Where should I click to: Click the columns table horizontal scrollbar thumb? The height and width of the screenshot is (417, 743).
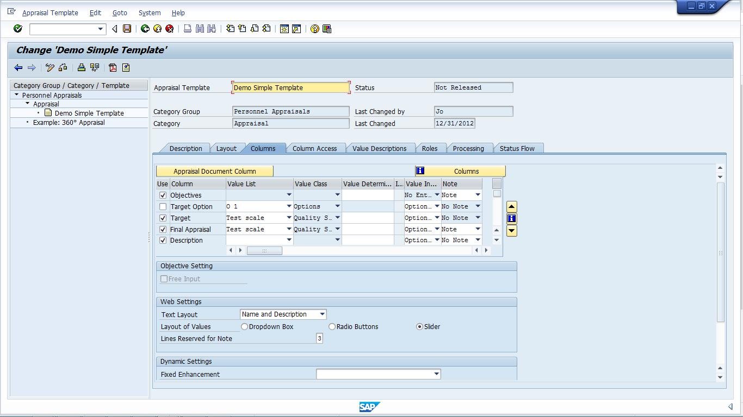[264, 250]
